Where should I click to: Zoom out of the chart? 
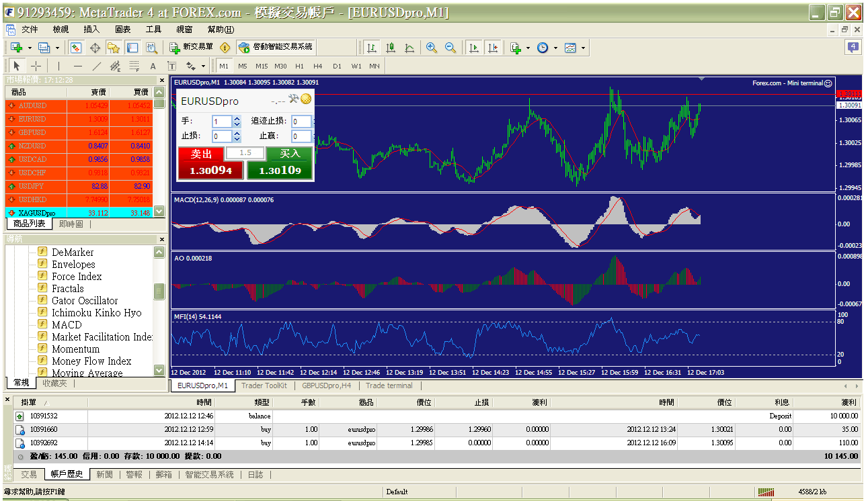pos(450,48)
